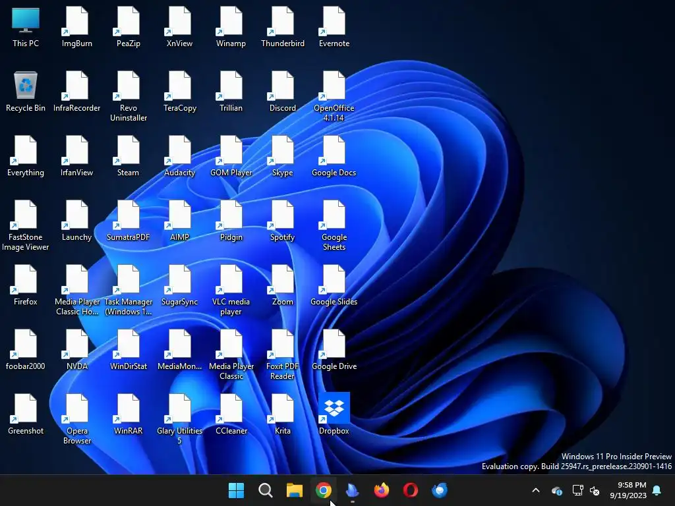Open the OneDrive cloud tray icon
Viewport: 675px width, 506px height.
tap(557, 490)
